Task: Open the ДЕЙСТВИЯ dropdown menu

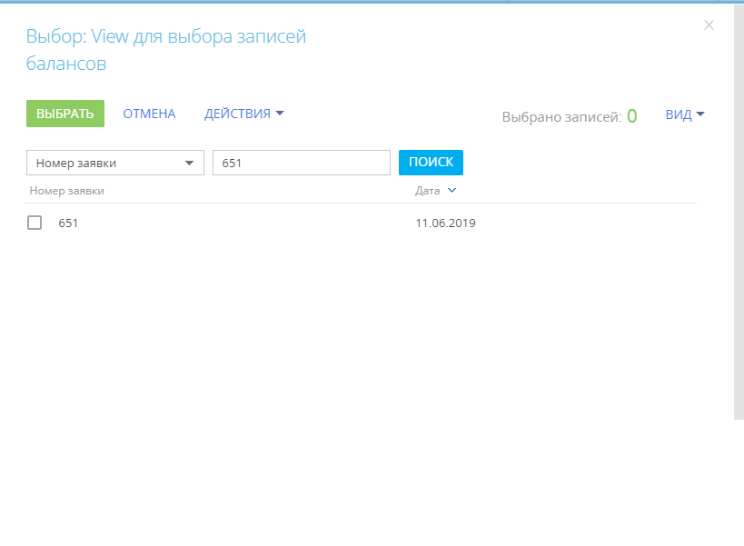Action: pyautogui.click(x=243, y=114)
